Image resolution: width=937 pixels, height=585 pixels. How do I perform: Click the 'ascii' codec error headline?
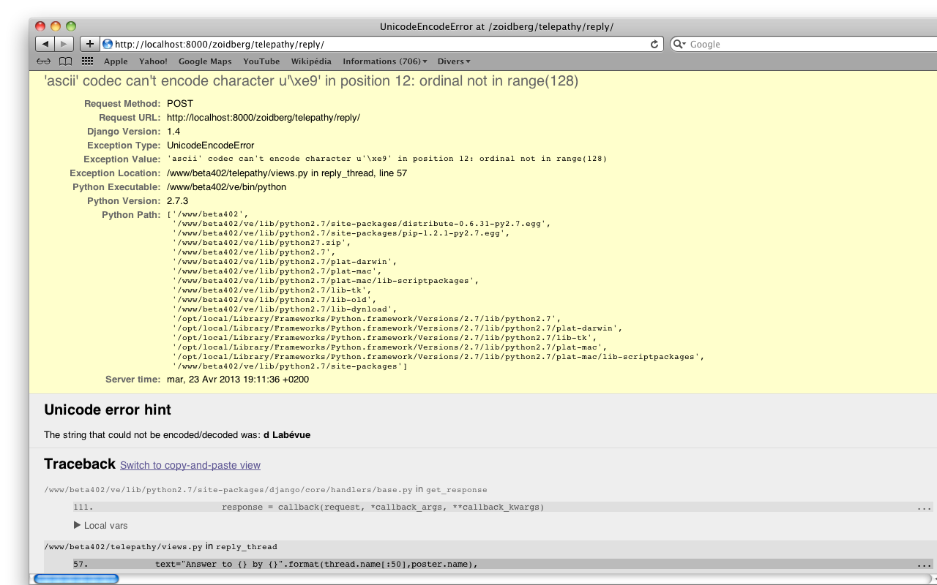pyautogui.click(x=311, y=81)
